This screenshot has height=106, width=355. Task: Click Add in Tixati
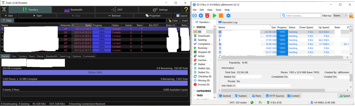pos(9,16)
